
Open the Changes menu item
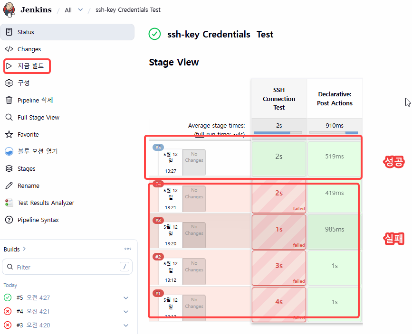(67, 49)
